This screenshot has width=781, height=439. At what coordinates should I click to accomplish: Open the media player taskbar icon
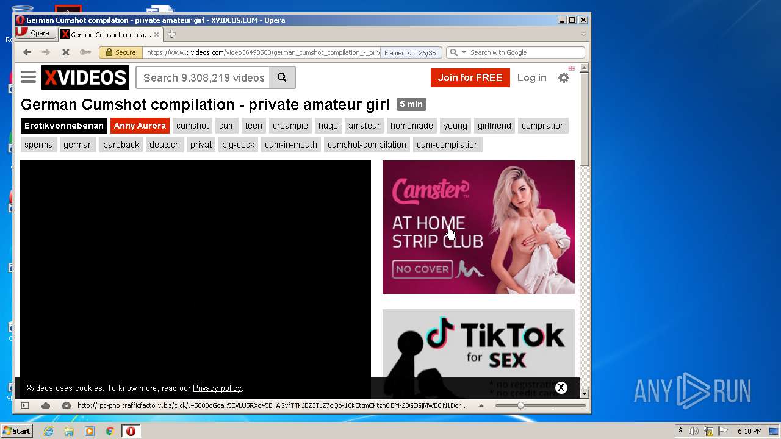90,431
